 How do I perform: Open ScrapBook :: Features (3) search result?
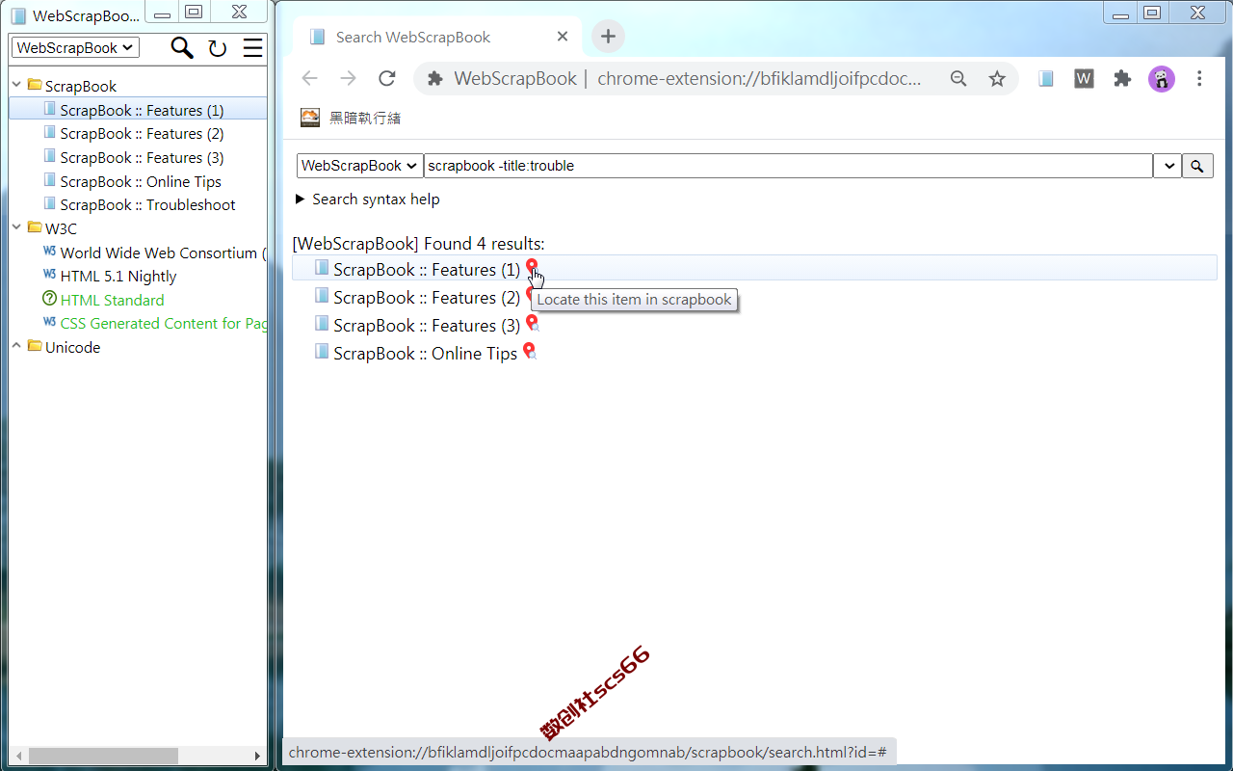pos(427,326)
